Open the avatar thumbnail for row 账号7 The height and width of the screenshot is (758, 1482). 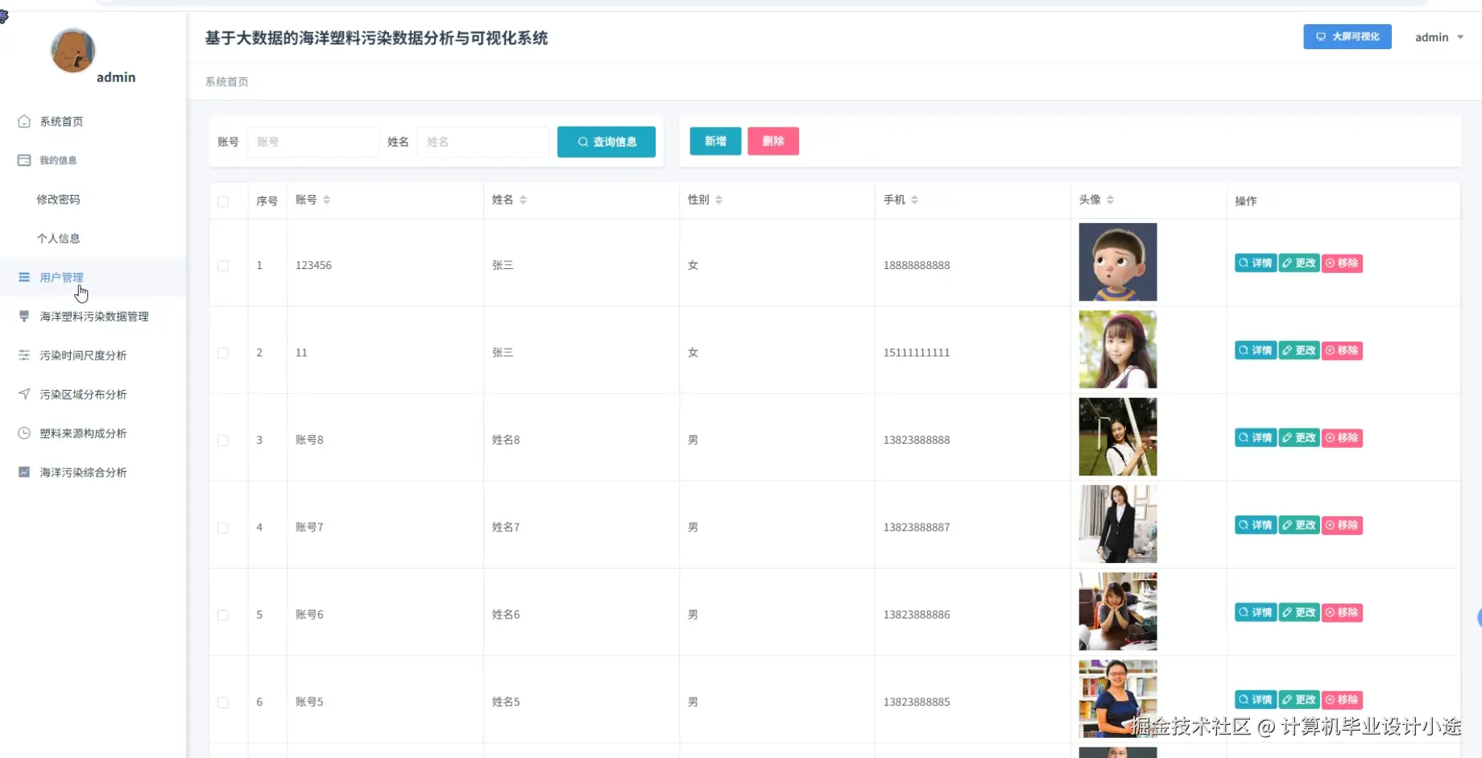[1118, 524]
